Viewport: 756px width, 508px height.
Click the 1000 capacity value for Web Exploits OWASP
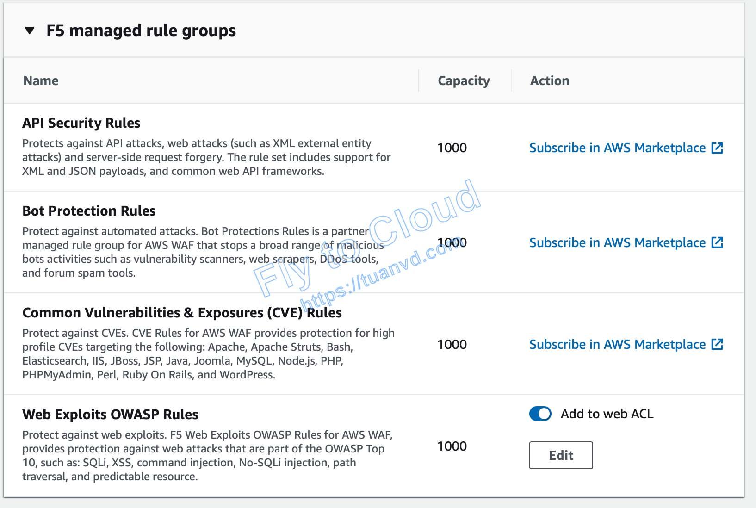(x=452, y=446)
